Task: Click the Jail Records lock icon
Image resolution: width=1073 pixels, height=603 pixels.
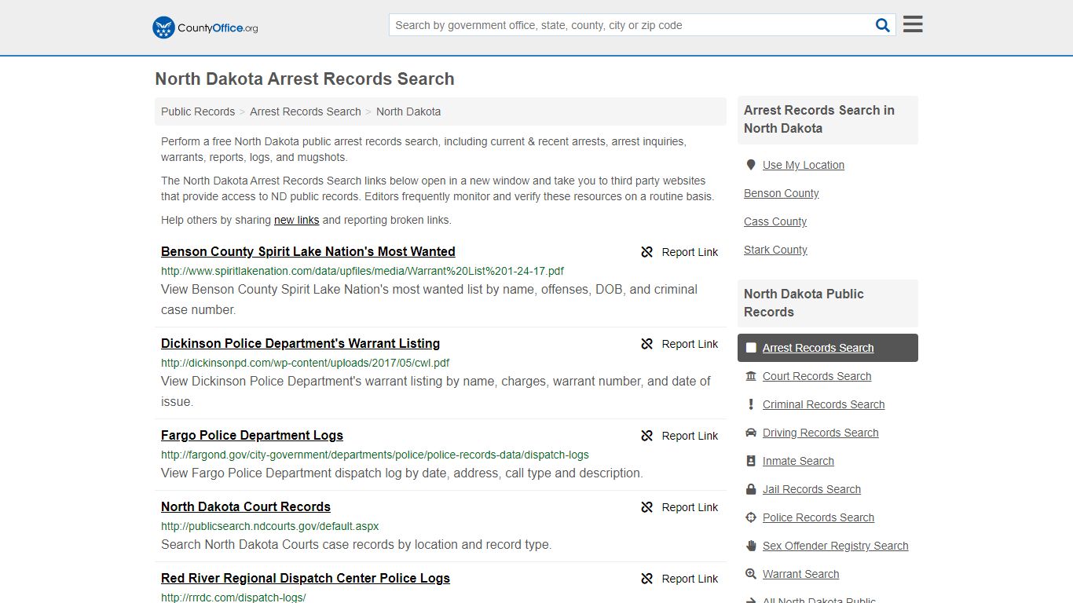Action: click(x=751, y=489)
